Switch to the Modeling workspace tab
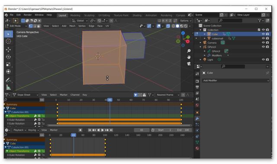The image size is (277, 164). click(75, 15)
